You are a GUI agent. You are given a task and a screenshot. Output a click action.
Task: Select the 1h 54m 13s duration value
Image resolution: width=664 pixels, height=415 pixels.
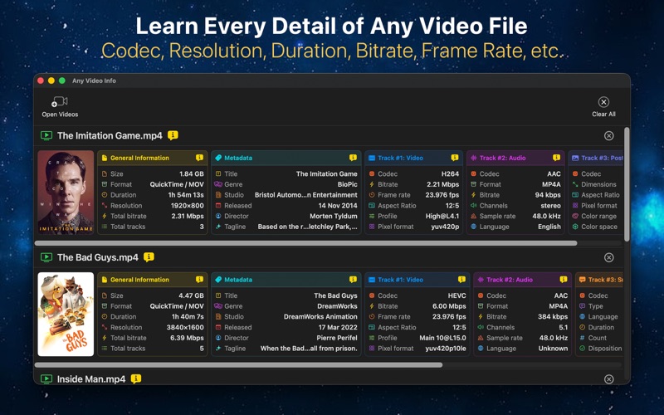186,195
